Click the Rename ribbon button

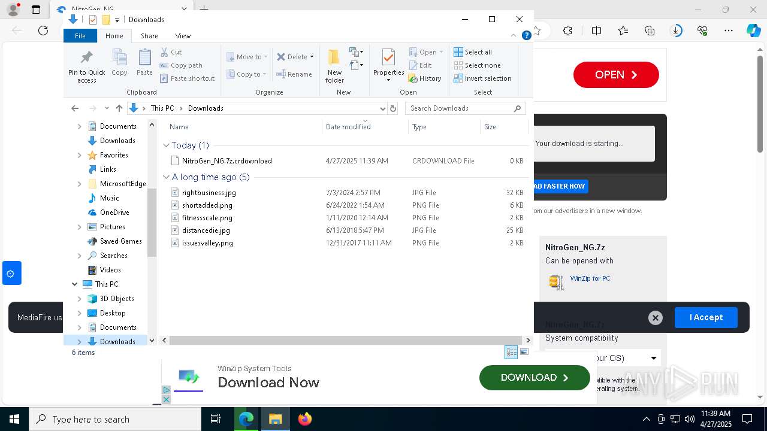coord(294,74)
